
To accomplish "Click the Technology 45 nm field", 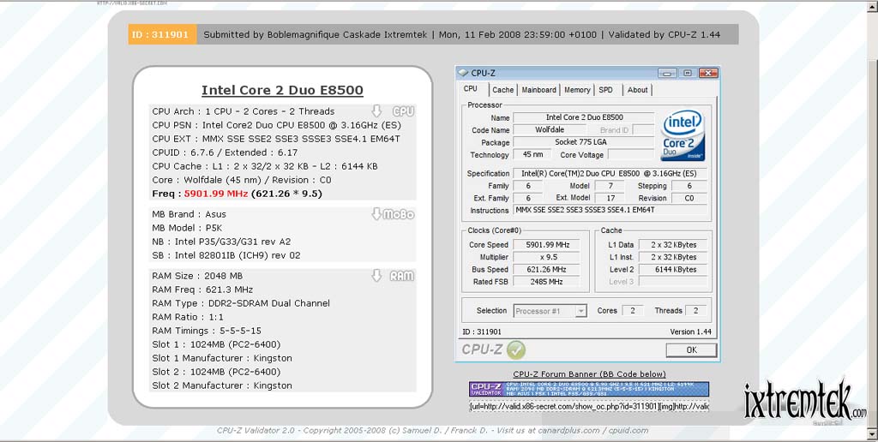I will [532, 154].
